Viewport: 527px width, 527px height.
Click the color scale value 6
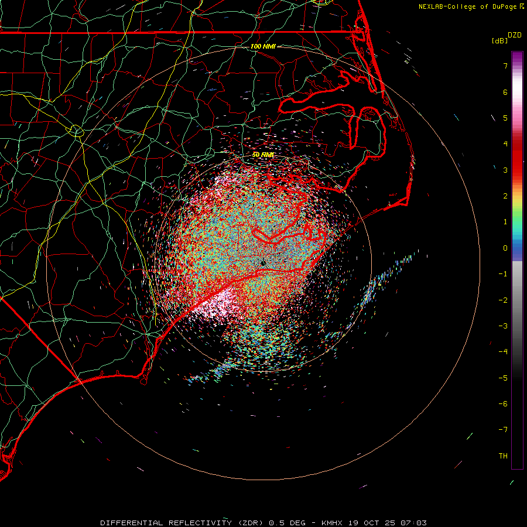pos(505,92)
